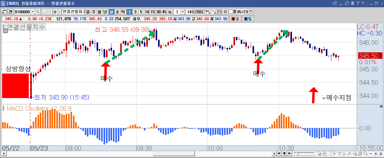Viewport: 384px width, 158px height.
Task: Expand the speaker sound dropdown arrow
Action: [x=60, y=12]
